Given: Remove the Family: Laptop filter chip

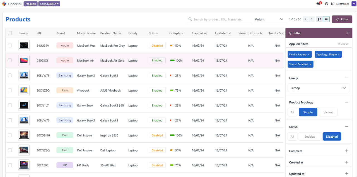Looking at the screenshot, I should [309, 54].
